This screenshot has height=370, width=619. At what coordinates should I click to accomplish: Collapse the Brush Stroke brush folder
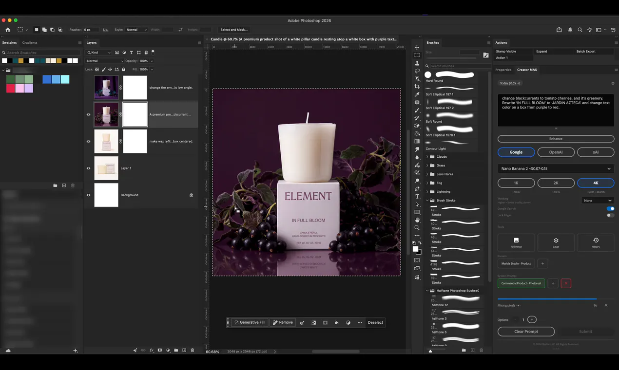(427, 200)
